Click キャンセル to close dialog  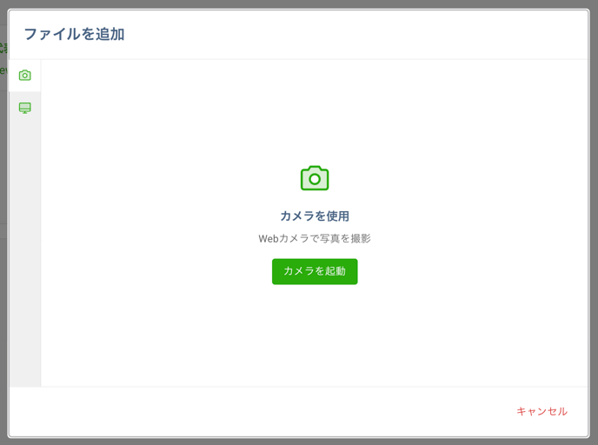click(542, 411)
